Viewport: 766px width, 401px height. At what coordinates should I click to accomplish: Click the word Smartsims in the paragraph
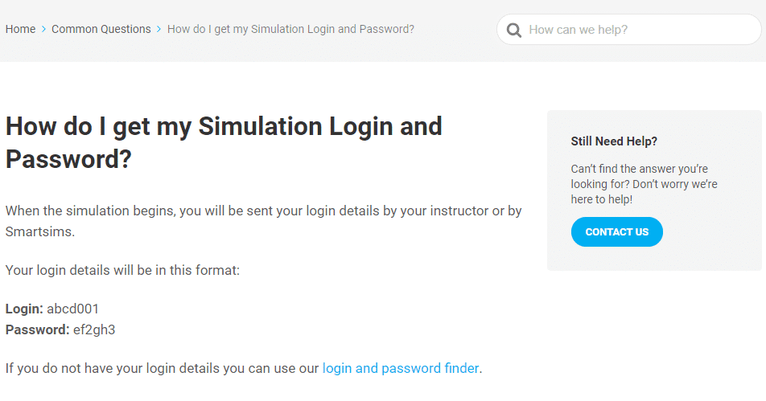click(40, 232)
